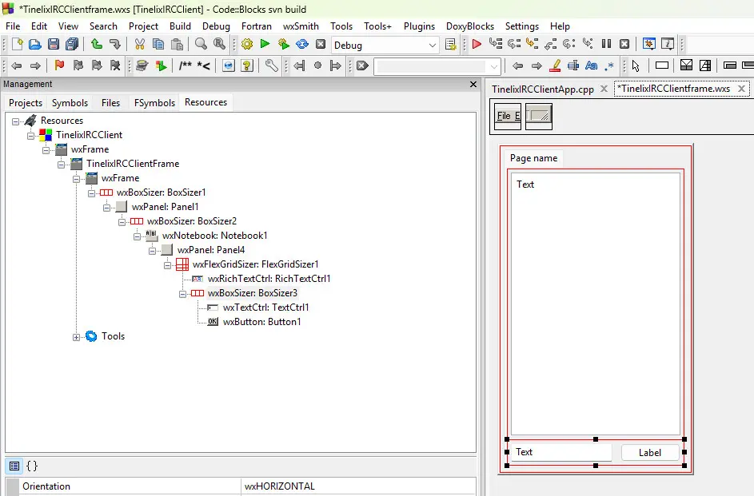754x496 pixels.
Task: Collapse the wxPanel: Panel1 node
Action: (107, 208)
